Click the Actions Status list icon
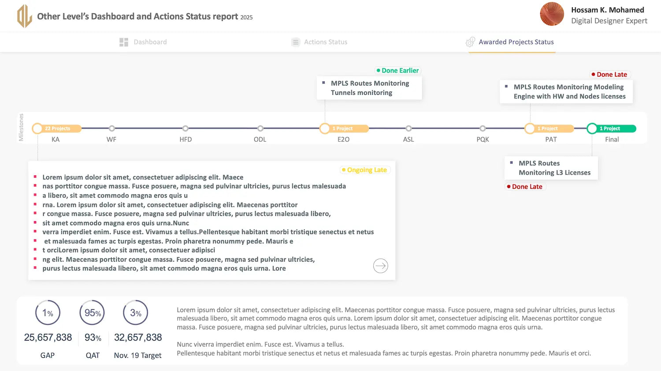Image resolution: width=661 pixels, height=371 pixels. 296,42
